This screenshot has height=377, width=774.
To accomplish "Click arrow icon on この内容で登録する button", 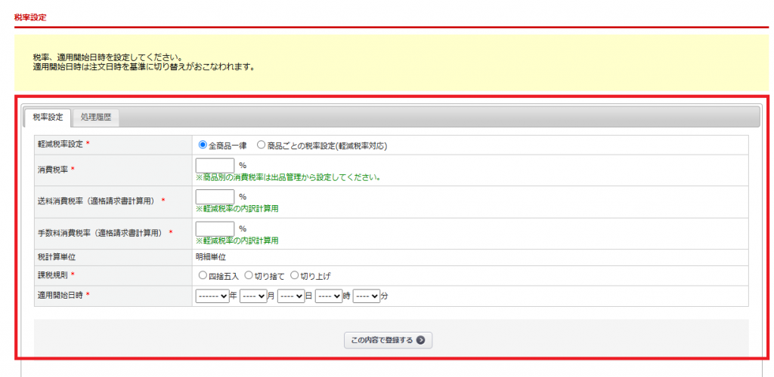I will [x=420, y=340].
